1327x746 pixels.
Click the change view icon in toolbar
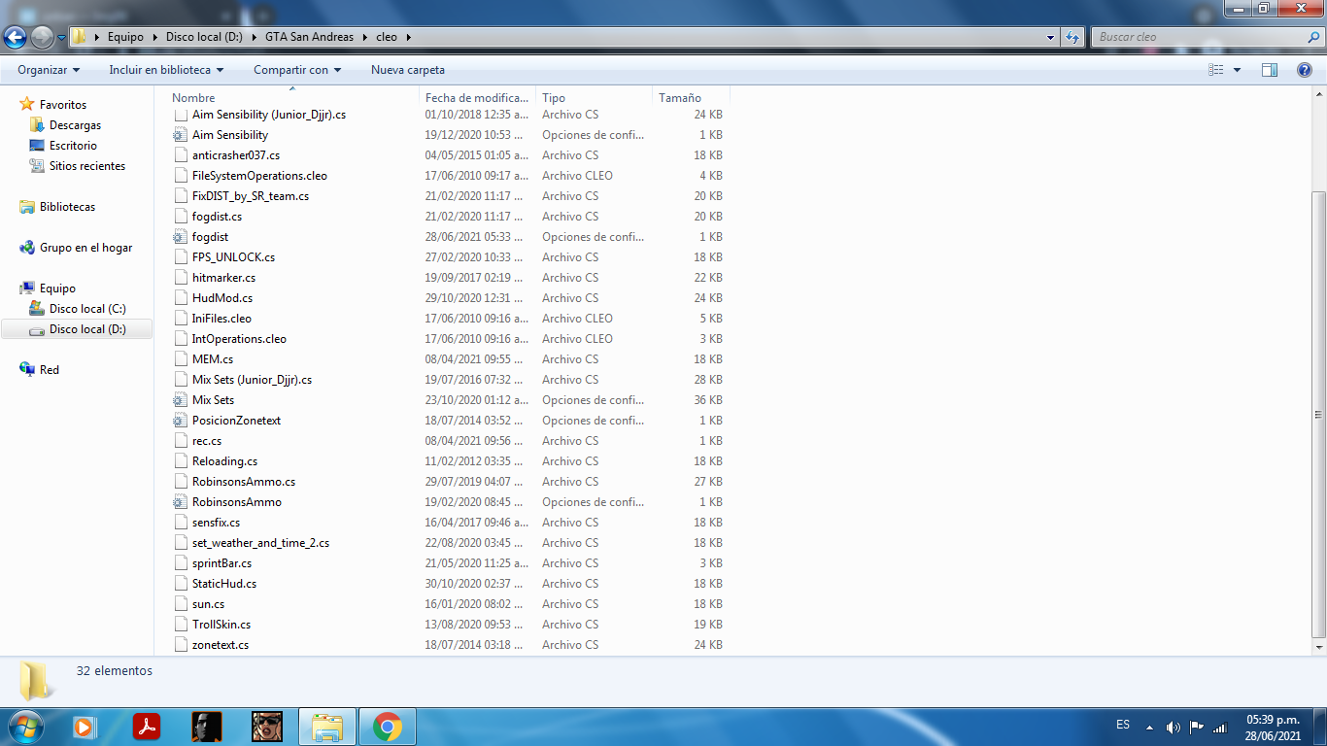coord(1215,70)
